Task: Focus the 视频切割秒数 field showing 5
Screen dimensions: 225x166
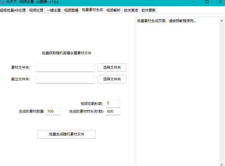Action: (113, 104)
